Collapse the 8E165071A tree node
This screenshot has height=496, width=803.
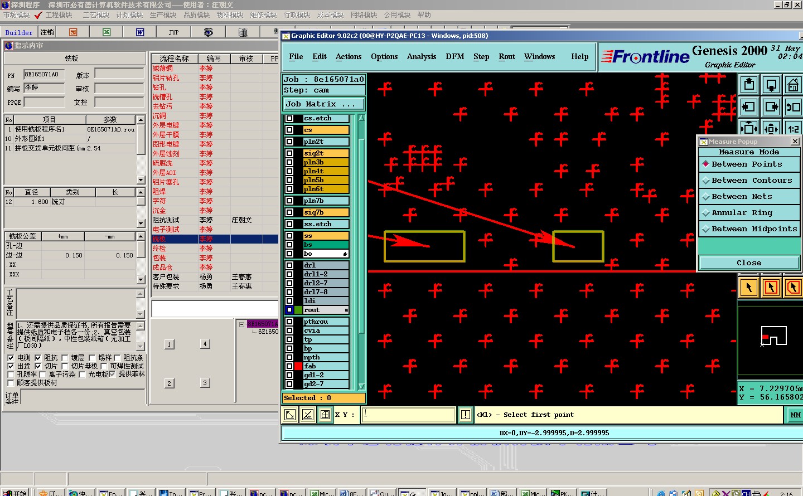(x=241, y=324)
